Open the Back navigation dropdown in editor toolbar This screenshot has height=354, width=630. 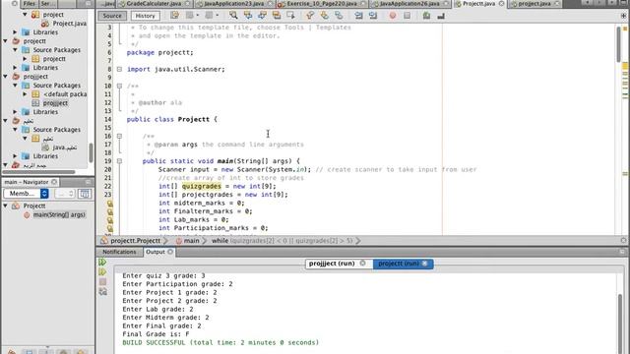pos(197,16)
